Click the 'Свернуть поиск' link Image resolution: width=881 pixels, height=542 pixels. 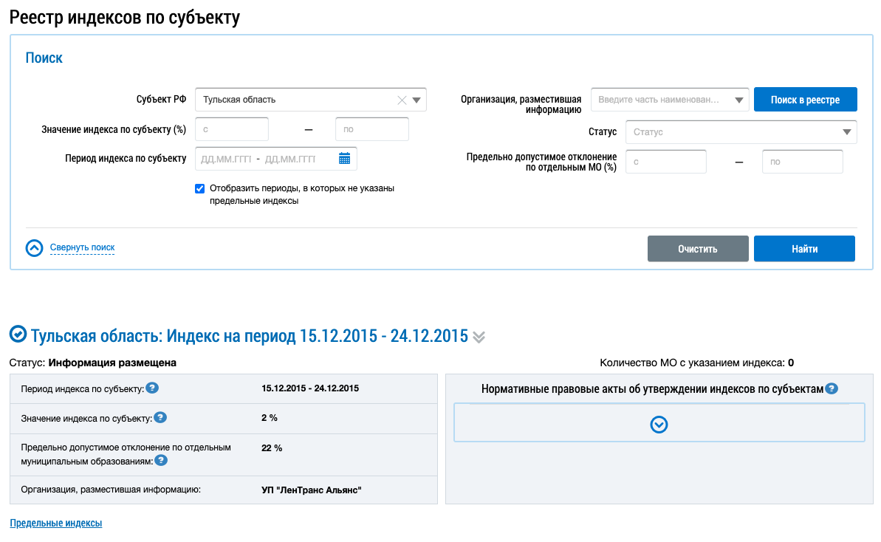pyautogui.click(x=82, y=247)
